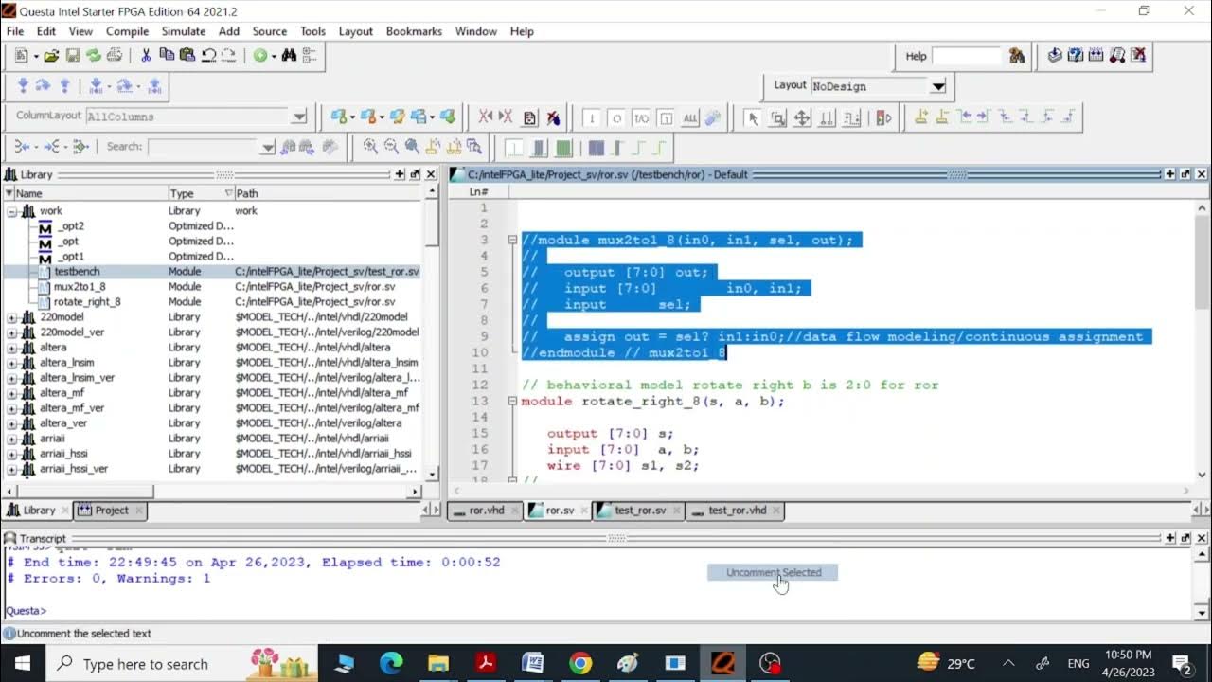The height and width of the screenshot is (682, 1212).
Task: Open the File menu
Action: tap(15, 31)
